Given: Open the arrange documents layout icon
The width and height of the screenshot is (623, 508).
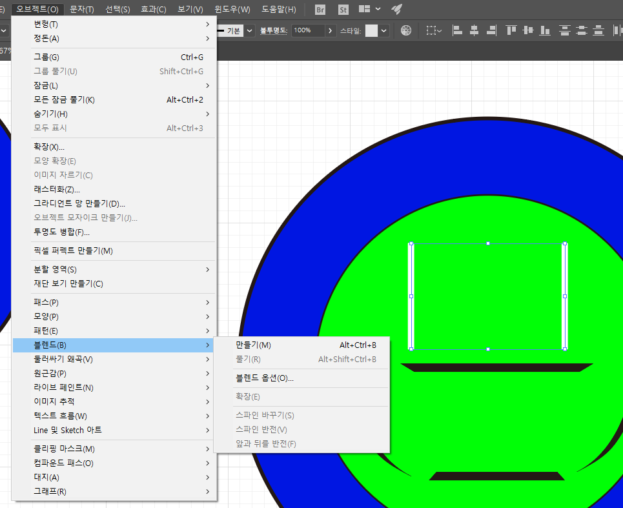Looking at the screenshot, I should (364, 9).
